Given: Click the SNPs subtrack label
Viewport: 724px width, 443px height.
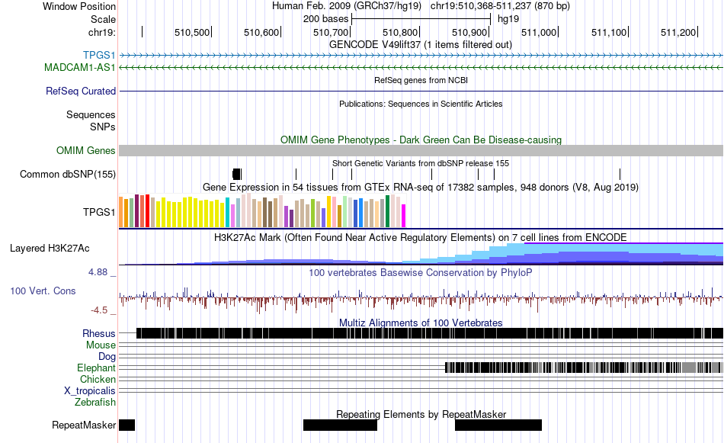Looking at the screenshot, I should point(103,127).
